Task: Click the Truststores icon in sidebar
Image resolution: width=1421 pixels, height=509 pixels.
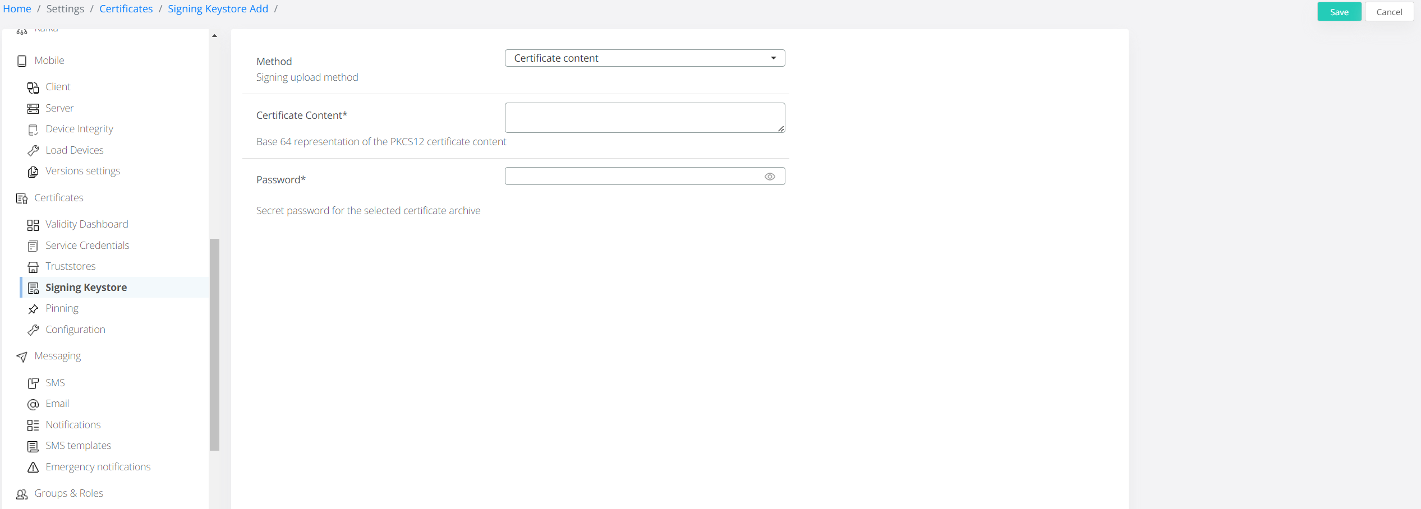Action: [x=33, y=267]
